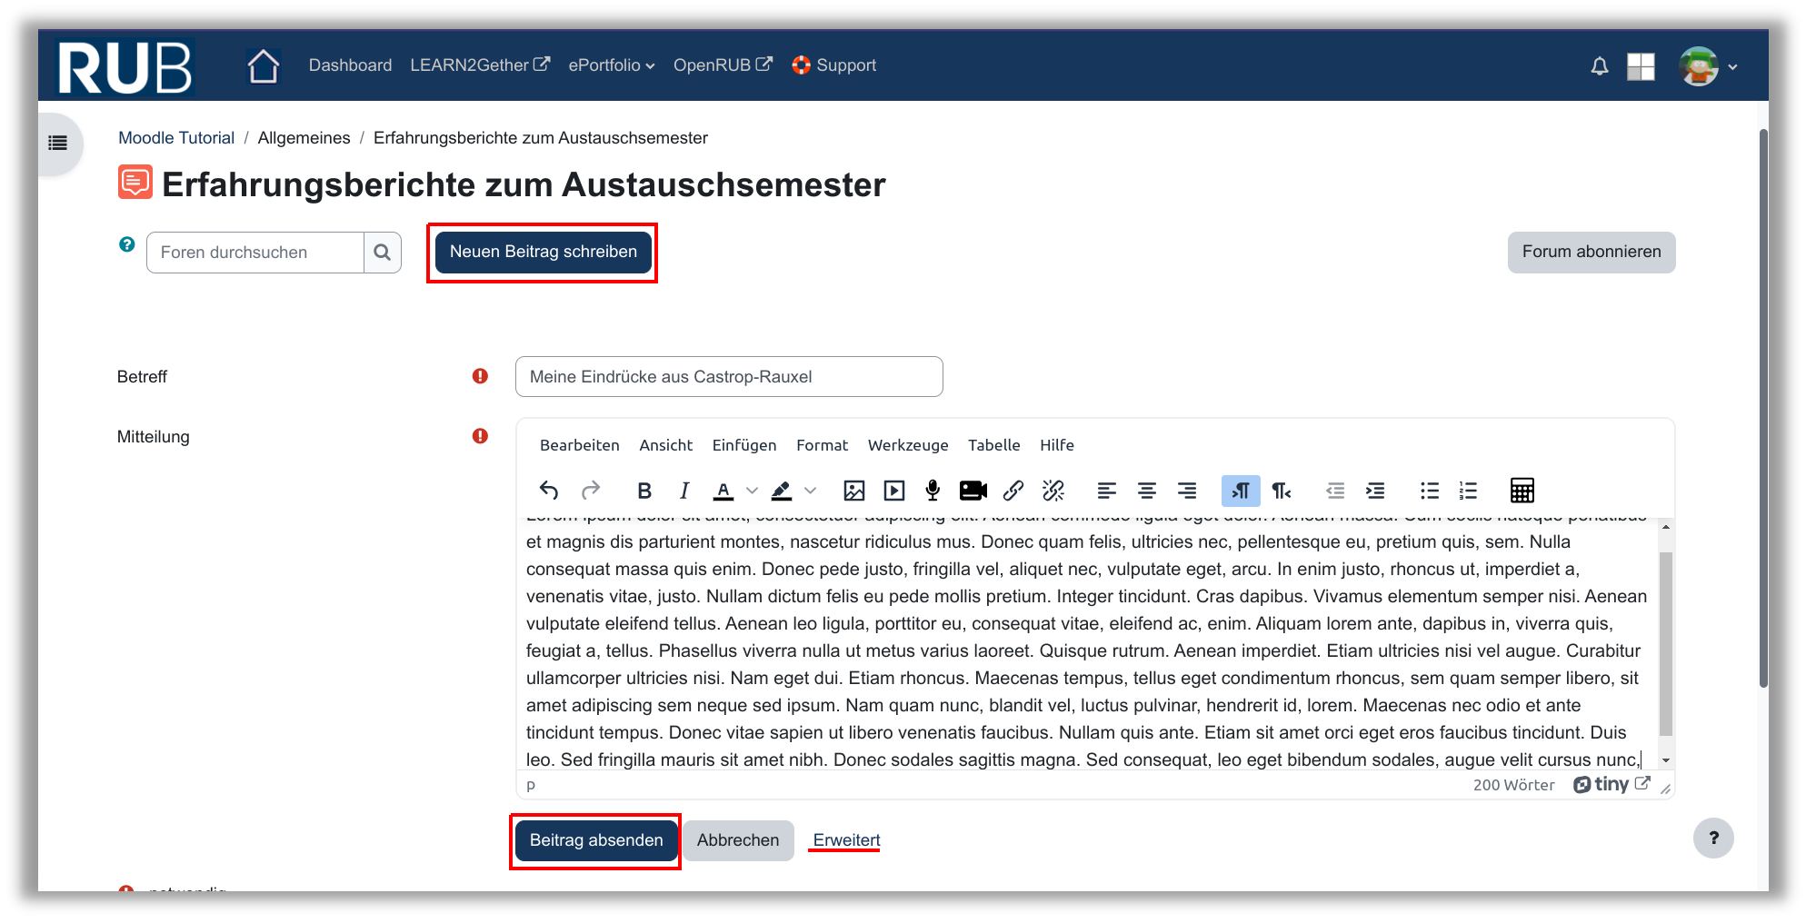This screenshot has width=1806, height=923.
Task: Click the Erweitert link
Action: (846, 840)
